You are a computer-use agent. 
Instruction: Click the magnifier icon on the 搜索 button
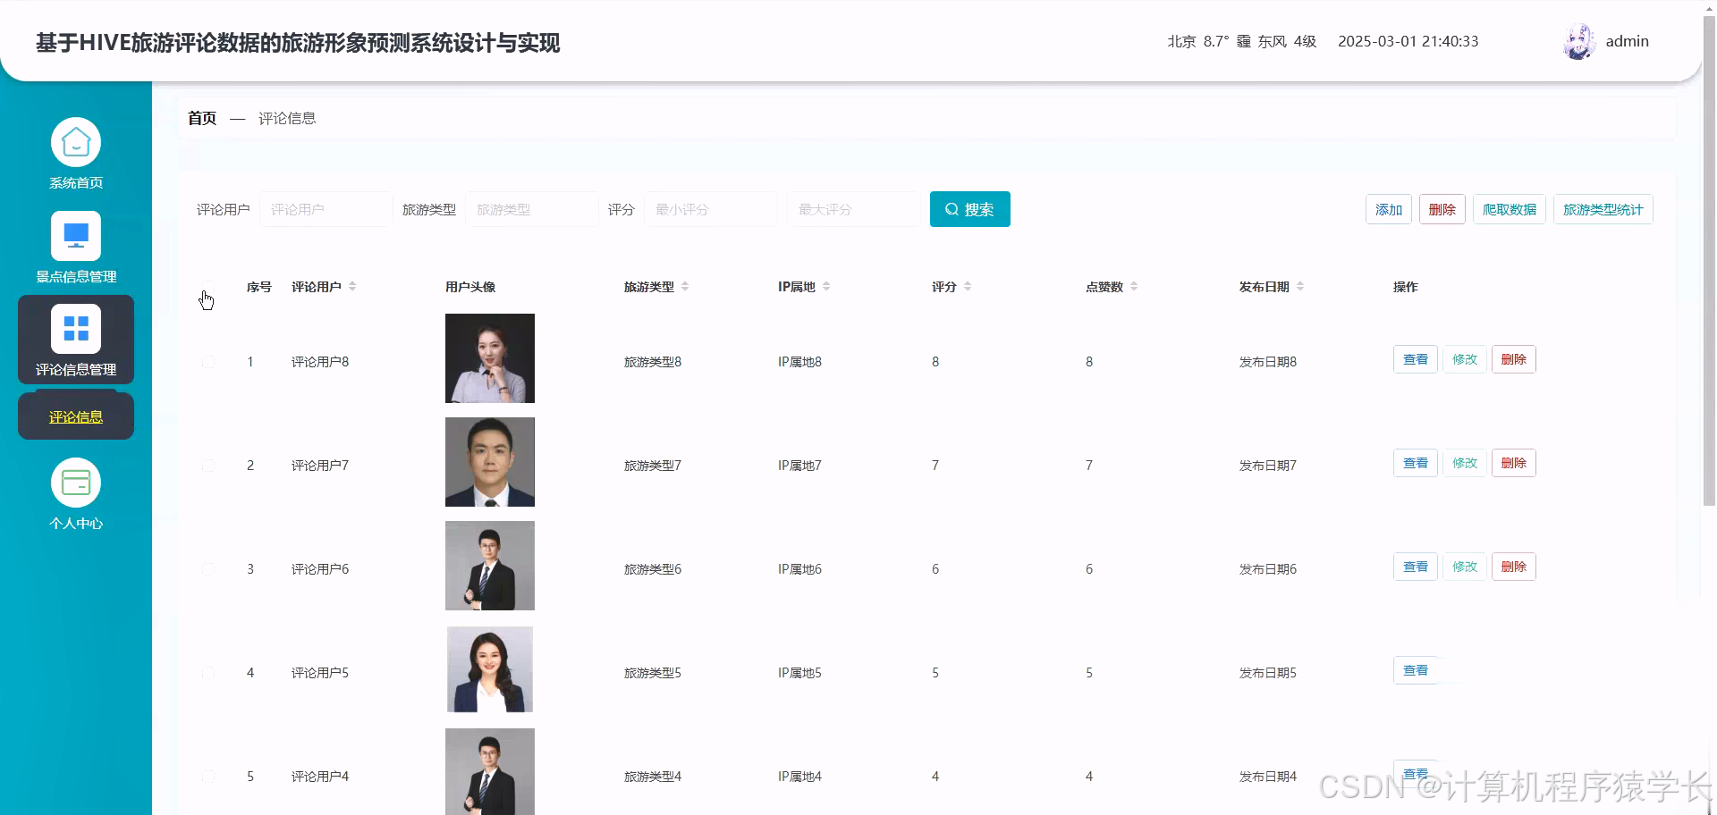952,209
